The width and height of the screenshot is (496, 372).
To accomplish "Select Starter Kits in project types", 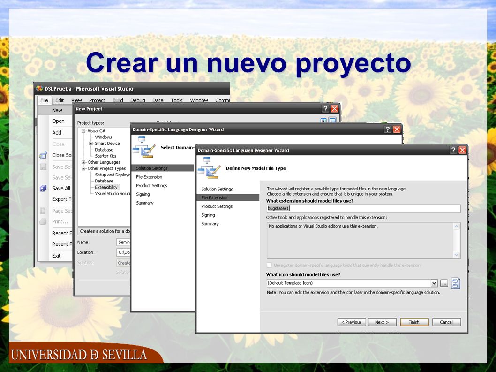I will [105, 156].
